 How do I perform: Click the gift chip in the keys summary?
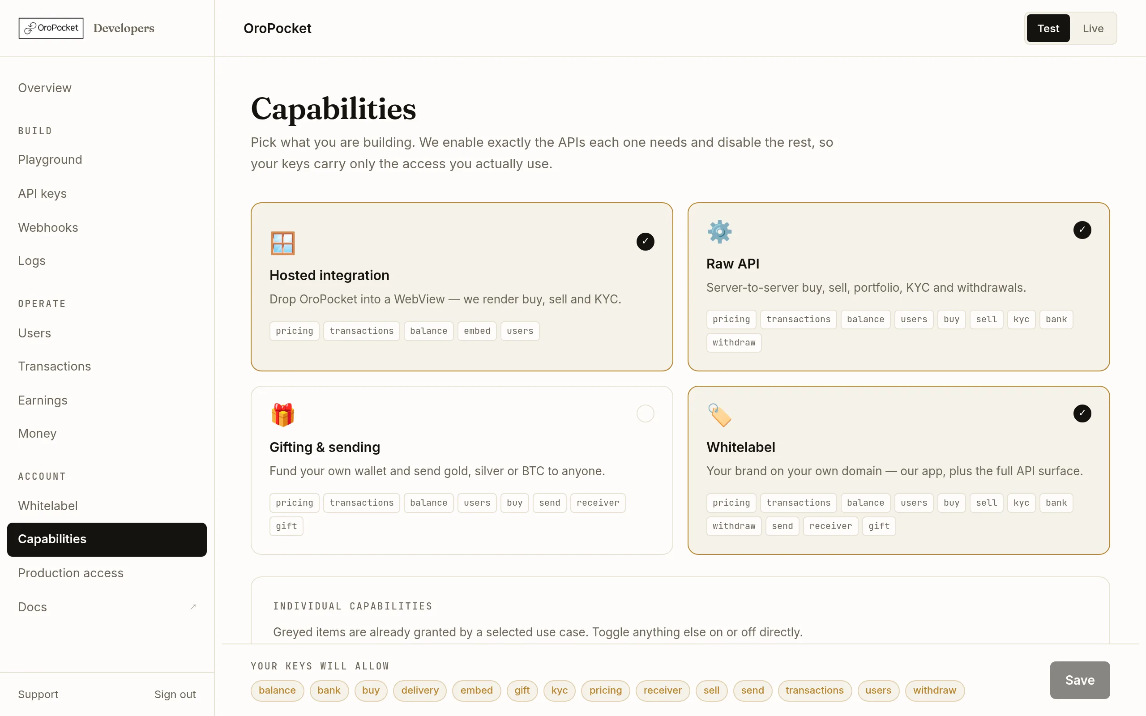522,690
